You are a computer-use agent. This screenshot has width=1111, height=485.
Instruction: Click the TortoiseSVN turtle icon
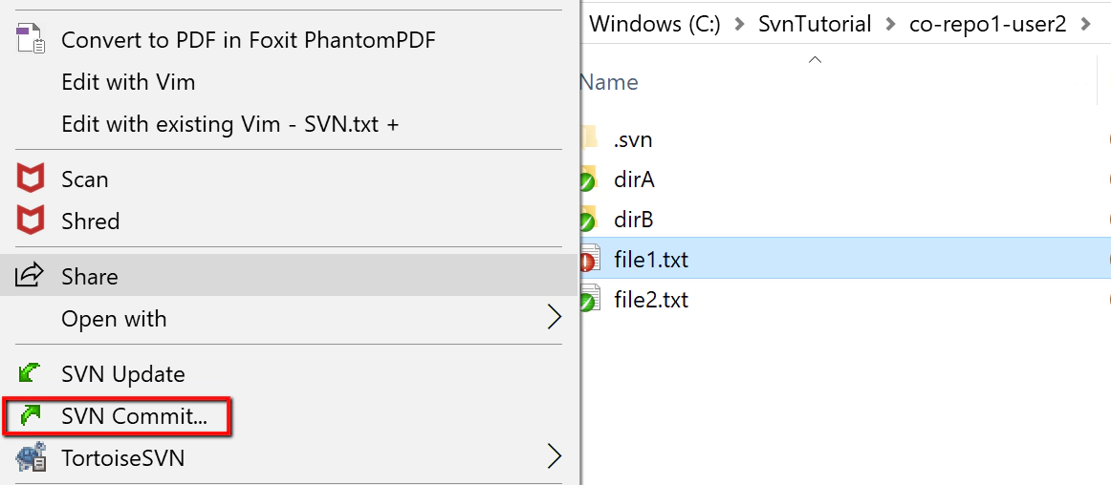32,457
